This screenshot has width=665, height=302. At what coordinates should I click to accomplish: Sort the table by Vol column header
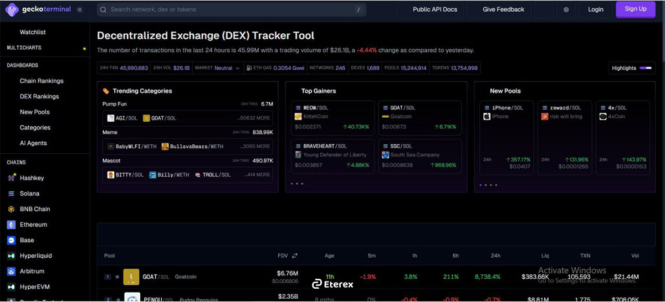point(635,256)
